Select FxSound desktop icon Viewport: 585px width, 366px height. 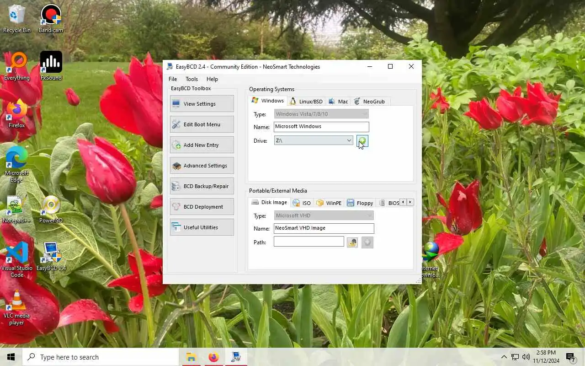[x=51, y=66]
